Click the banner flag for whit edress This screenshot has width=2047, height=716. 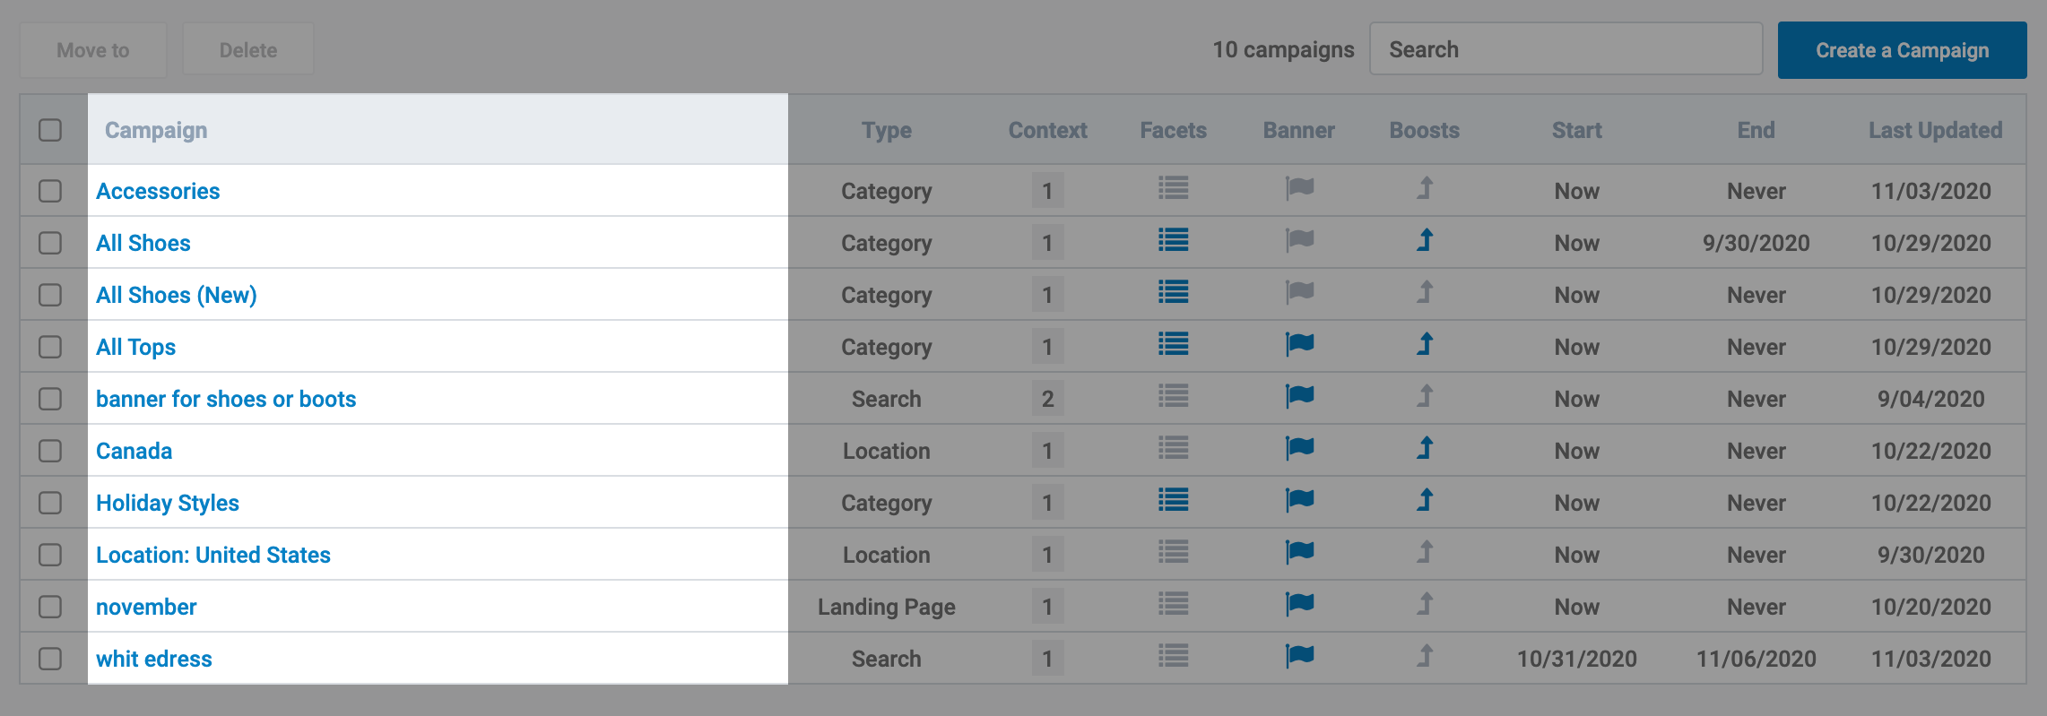point(1299,657)
